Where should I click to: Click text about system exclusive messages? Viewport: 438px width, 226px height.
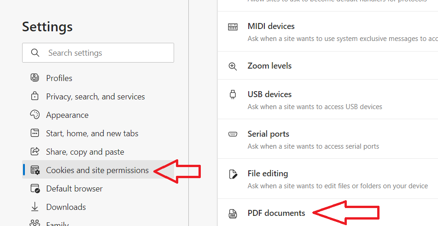pyautogui.click(x=343, y=39)
